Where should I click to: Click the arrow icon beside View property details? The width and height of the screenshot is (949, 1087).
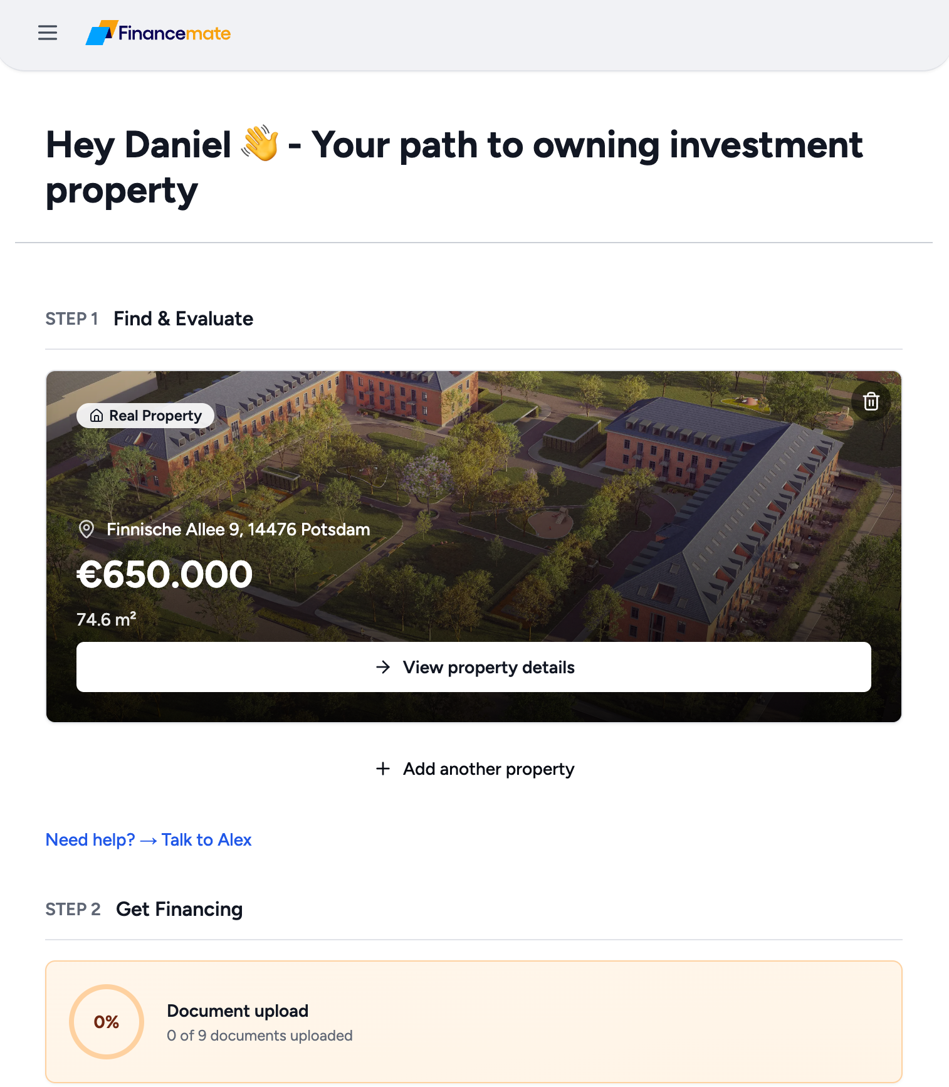[x=383, y=667]
